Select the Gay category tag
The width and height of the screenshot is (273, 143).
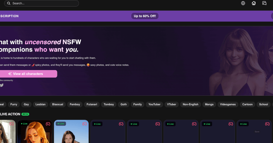26,104
